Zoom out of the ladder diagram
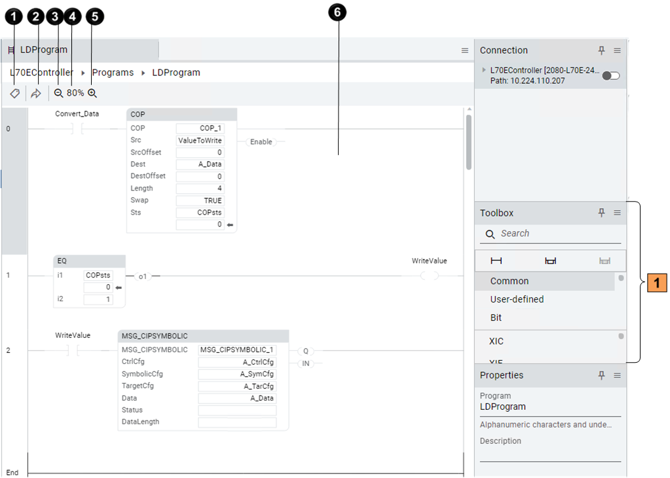Screen dimensions: 670x478 point(58,94)
